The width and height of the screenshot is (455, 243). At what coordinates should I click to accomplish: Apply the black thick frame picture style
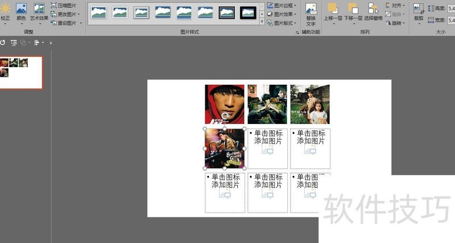(x=227, y=13)
